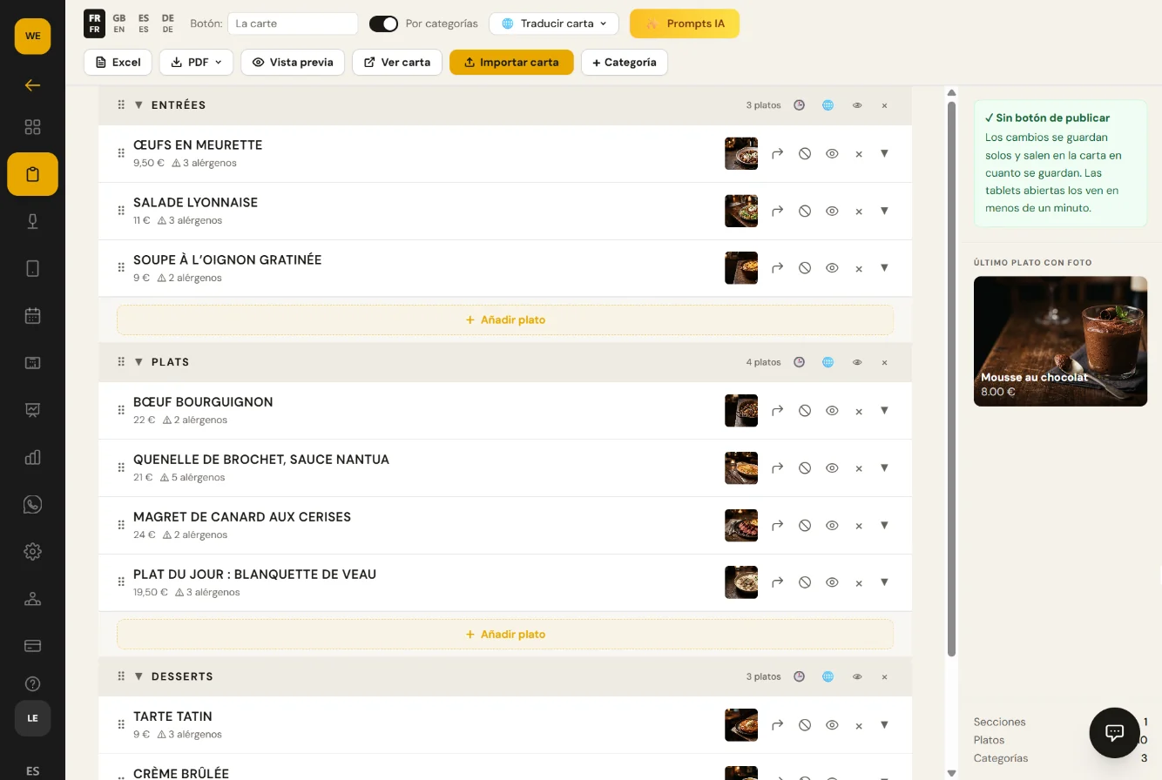Mark Salade Lyonnaise as unavailable with ban icon

(805, 211)
